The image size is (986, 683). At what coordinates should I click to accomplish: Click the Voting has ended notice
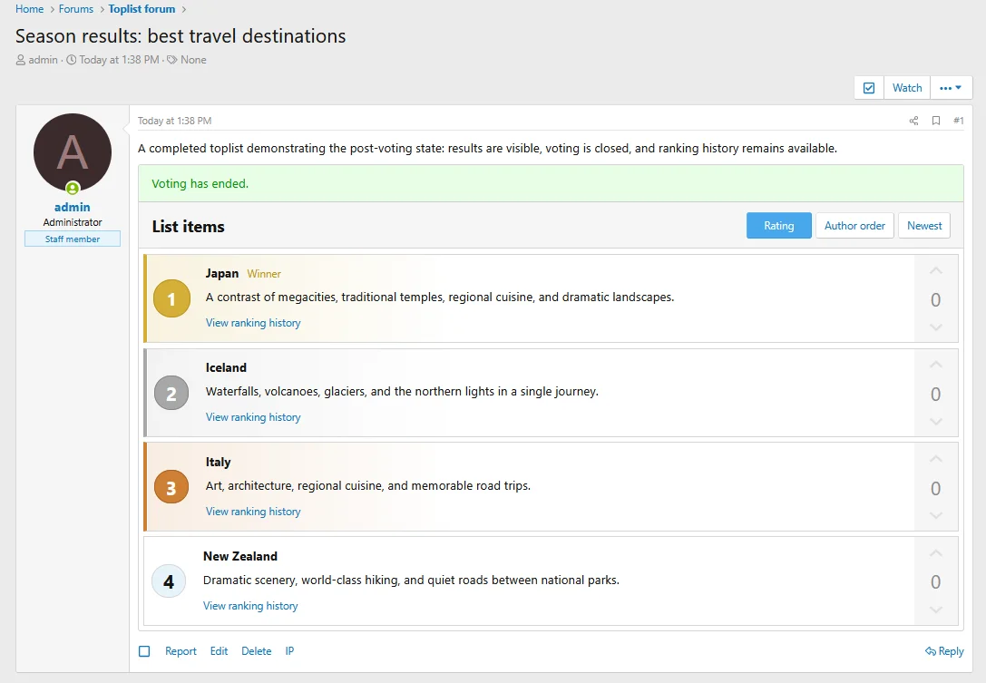coord(551,183)
